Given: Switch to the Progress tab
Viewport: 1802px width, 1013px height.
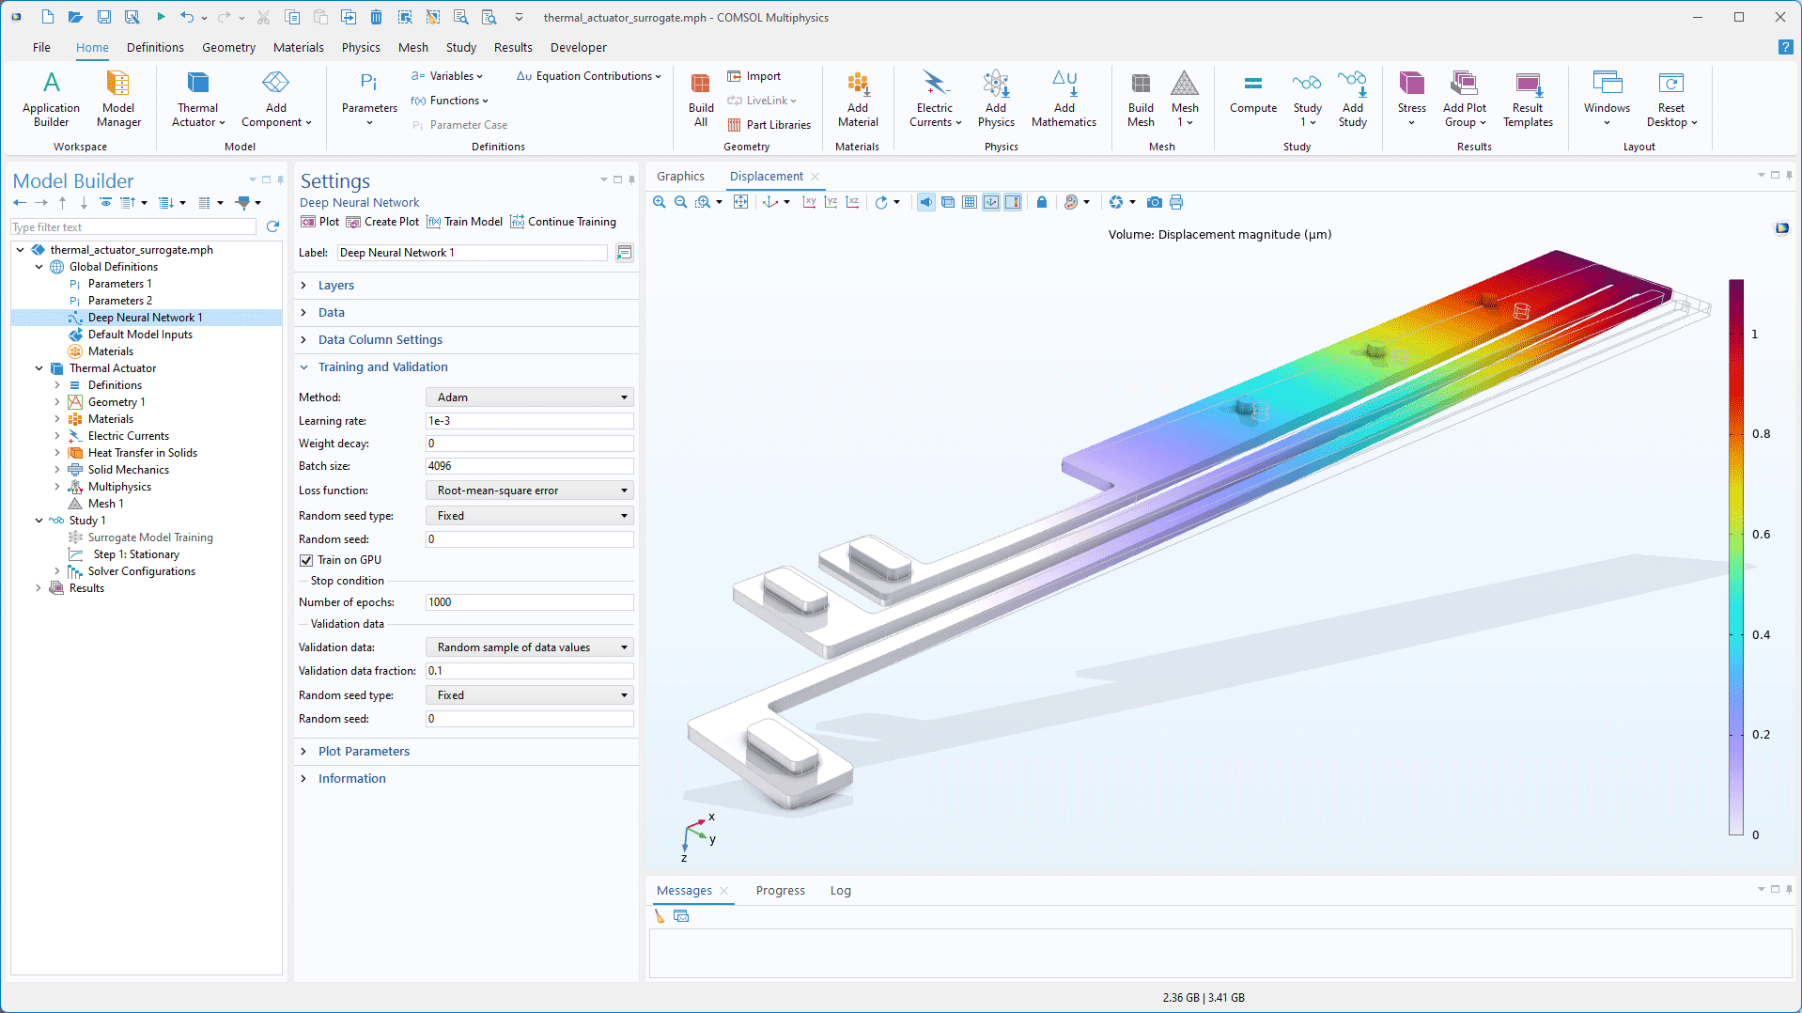Looking at the screenshot, I should [x=780, y=891].
